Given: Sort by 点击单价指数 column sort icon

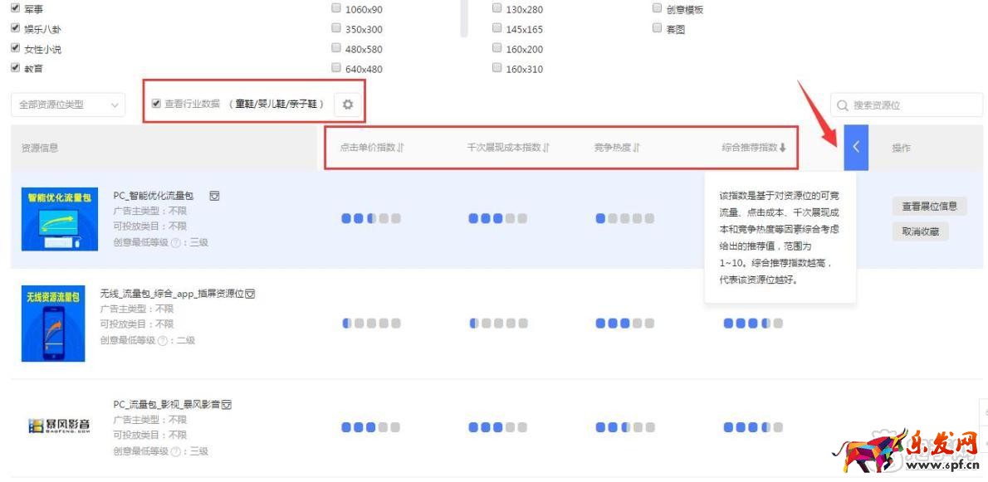Looking at the screenshot, I should 400,148.
